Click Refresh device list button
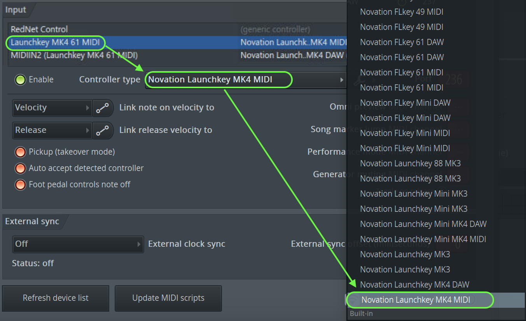The height and width of the screenshot is (321, 526). pyautogui.click(x=56, y=298)
